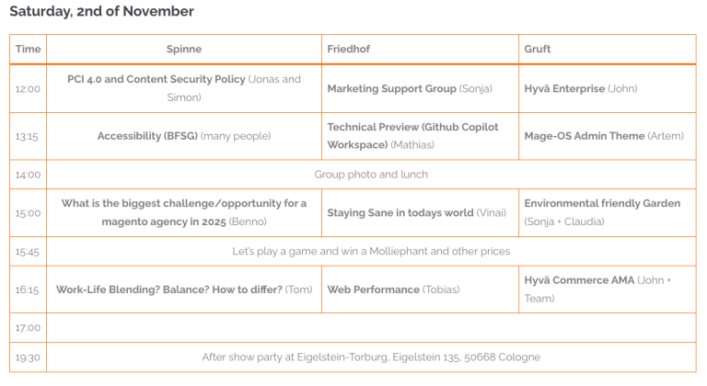Open the Hyvä Commerce AMA session
This screenshot has height=386, width=707.
tap(579, 280)
